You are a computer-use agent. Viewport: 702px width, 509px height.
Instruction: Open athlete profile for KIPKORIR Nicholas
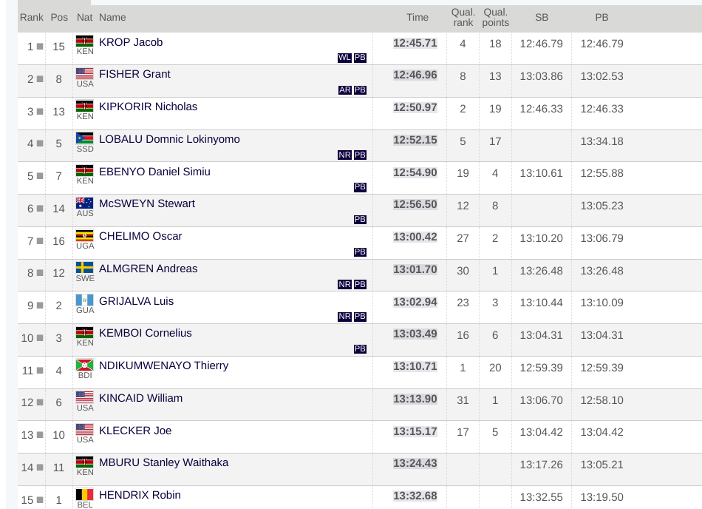point(148,107)
